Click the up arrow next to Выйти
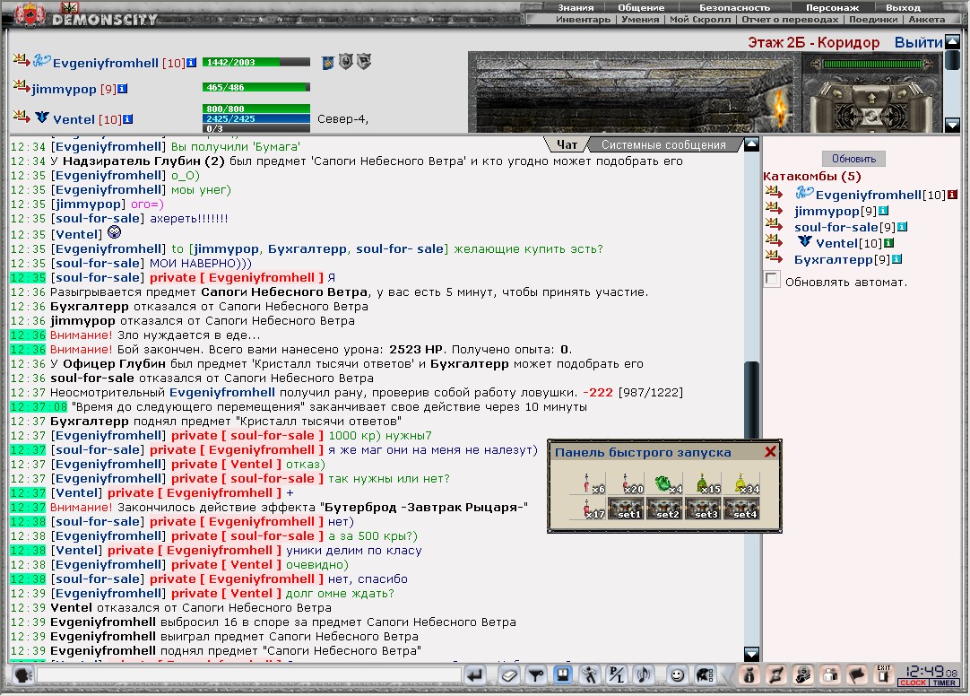The width and height of the screenshot is (970, 696). 953,41
